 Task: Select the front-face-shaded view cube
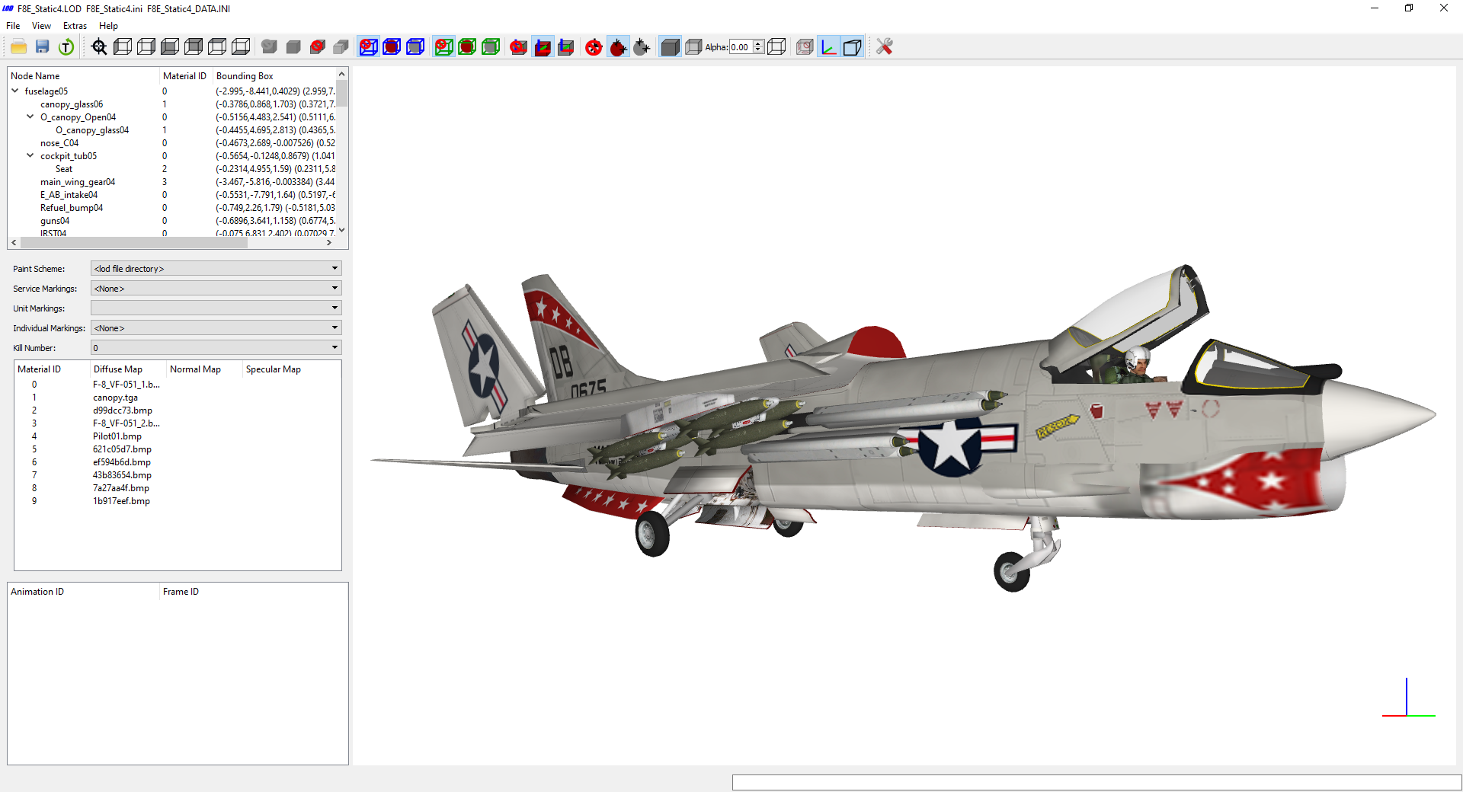tap(170, 47)
